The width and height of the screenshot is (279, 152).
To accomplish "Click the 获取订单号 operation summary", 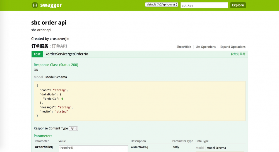I will pyautogui.click(x=238, y=54).
